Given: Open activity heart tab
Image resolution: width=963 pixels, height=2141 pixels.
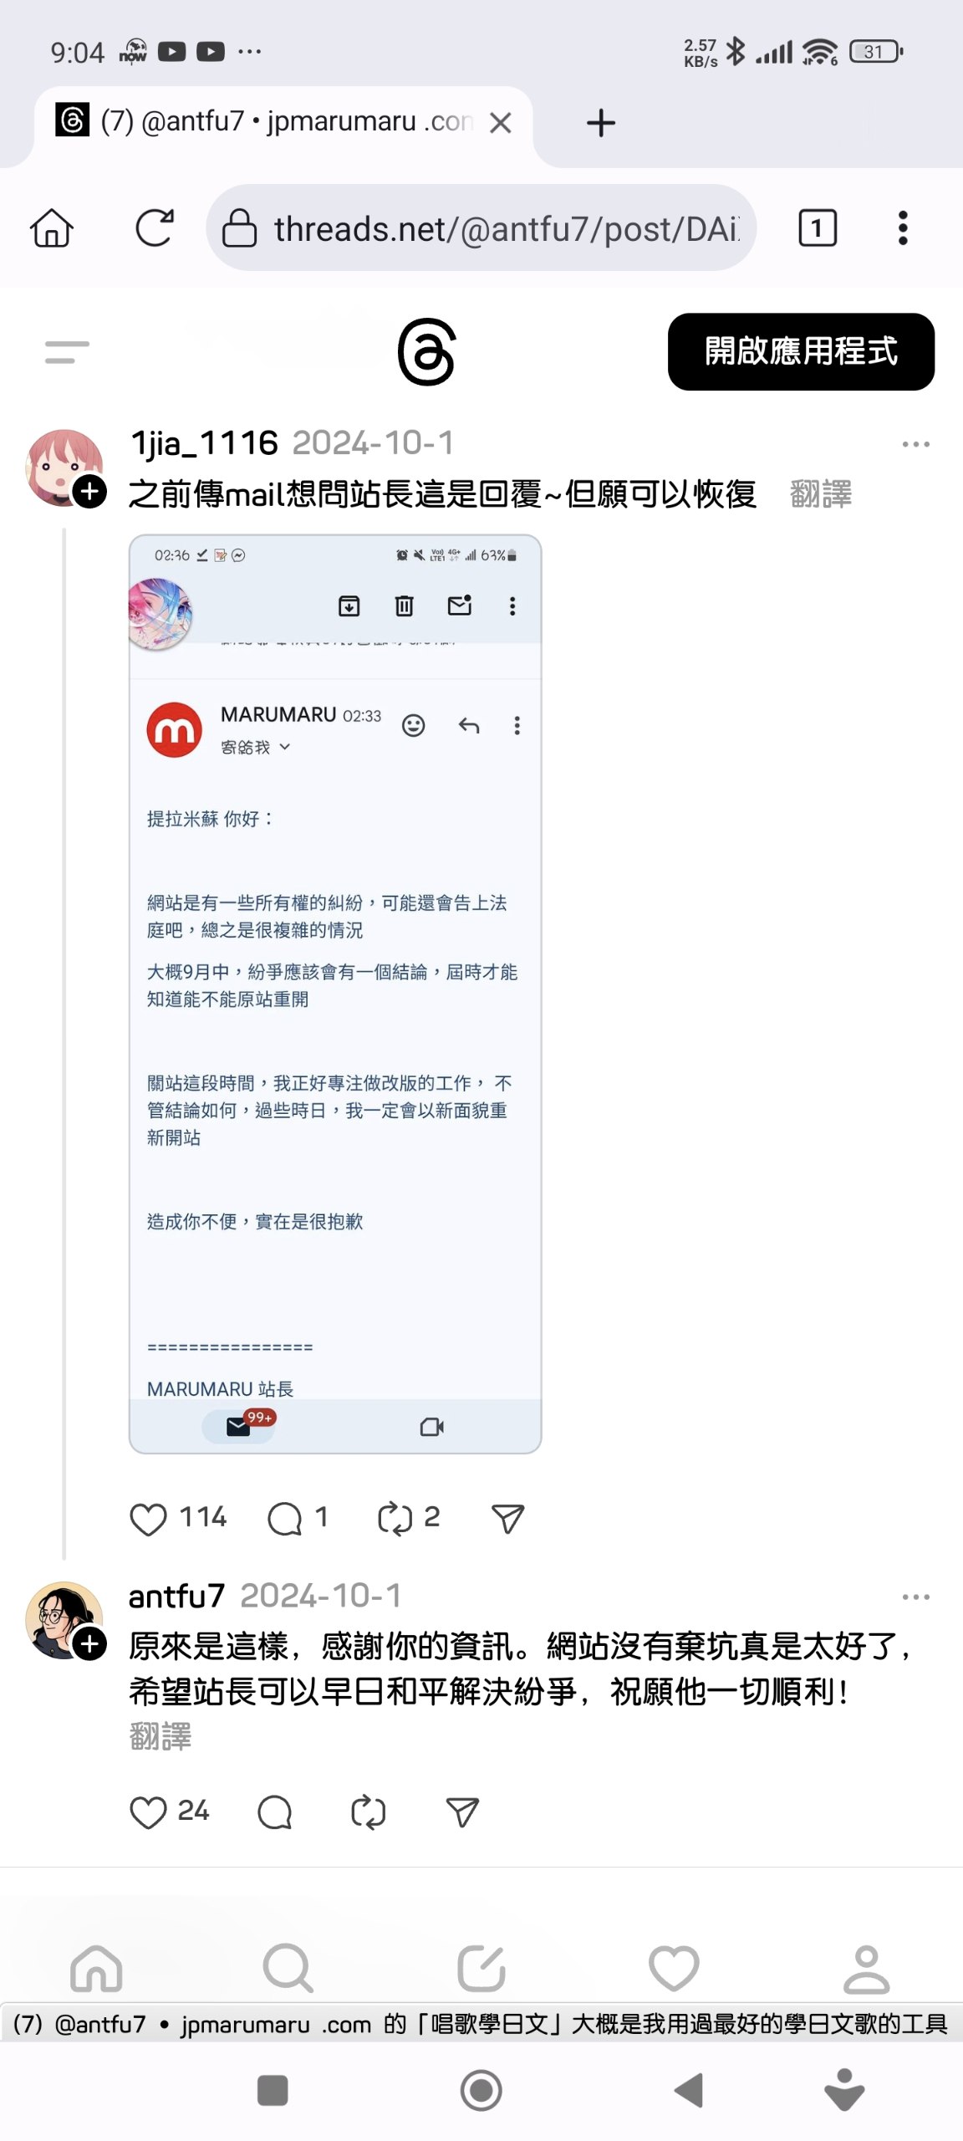Looking at the screenshot, I should pyautogui.click(x=674, y=1969).
